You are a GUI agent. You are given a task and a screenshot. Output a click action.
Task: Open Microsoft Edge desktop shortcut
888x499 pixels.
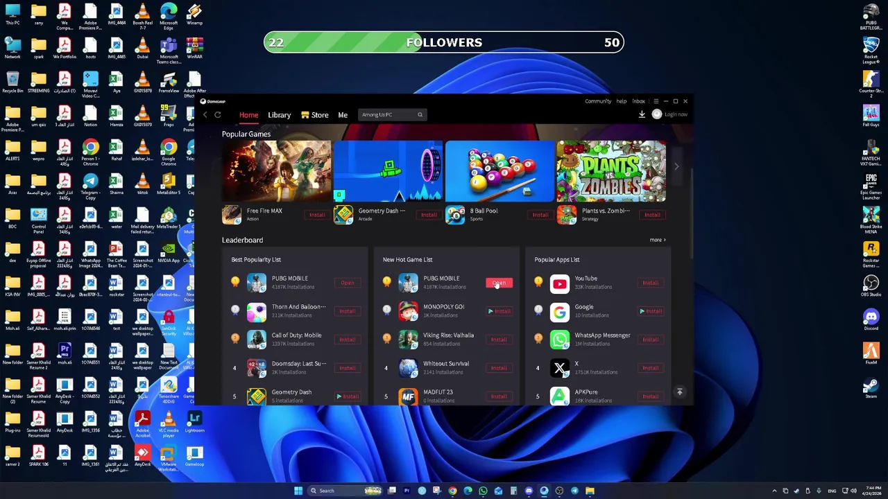[169, 17]
